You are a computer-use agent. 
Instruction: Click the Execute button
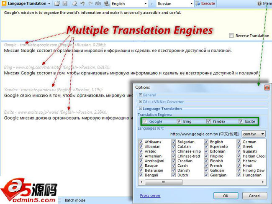(205, 3)
